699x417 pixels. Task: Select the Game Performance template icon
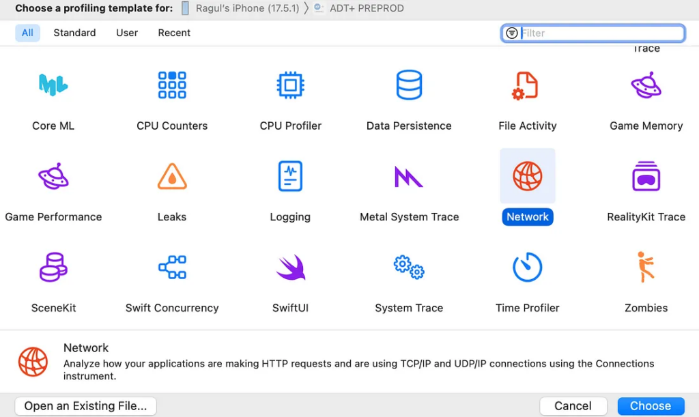[x=53, y=176]
